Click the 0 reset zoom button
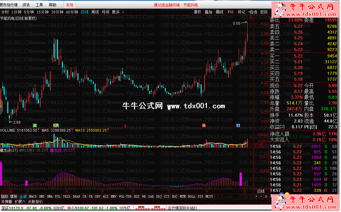The image size is (341, 212). tap(266, 196)
